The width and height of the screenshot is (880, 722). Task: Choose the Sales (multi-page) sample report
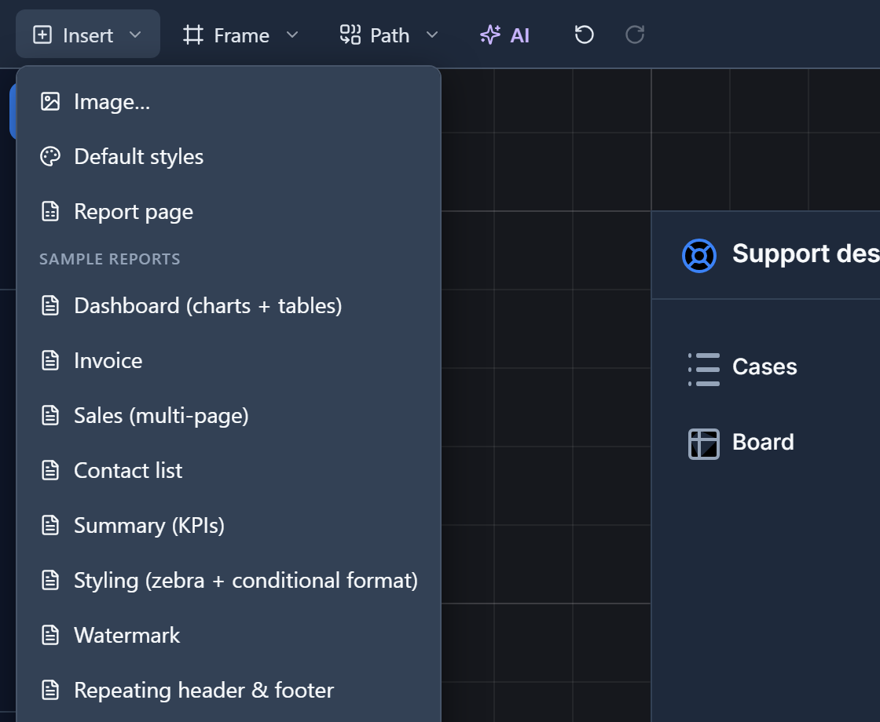[229, 415]
